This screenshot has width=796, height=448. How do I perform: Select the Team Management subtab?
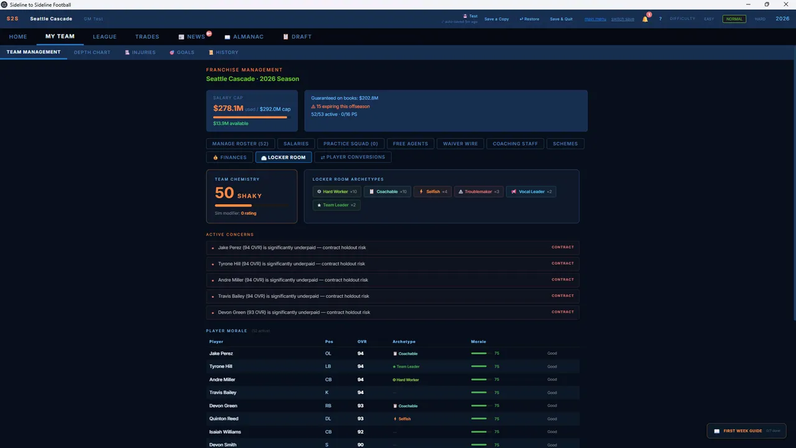coord(34,52)
